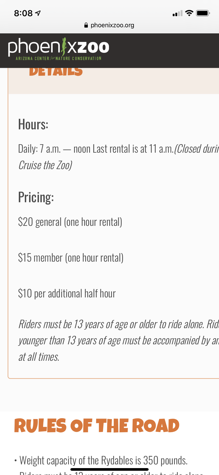This screenshot has width=219, height=475.
Task: Click the RULES OF THE ROAD heading
Action: point(97,426)
